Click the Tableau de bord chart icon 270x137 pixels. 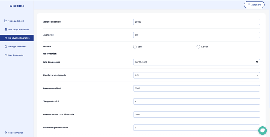(6, 21)
